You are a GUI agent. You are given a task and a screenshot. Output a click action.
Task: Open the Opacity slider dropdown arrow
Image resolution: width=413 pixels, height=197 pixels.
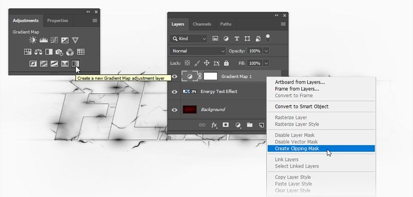coord(266,51)
